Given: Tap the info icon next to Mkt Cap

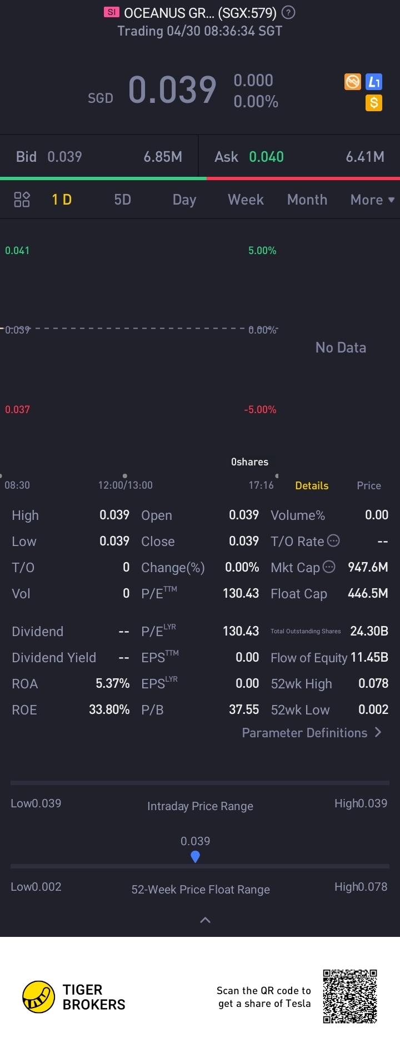Looking at the screenshot, I should (x=329, y=567).
